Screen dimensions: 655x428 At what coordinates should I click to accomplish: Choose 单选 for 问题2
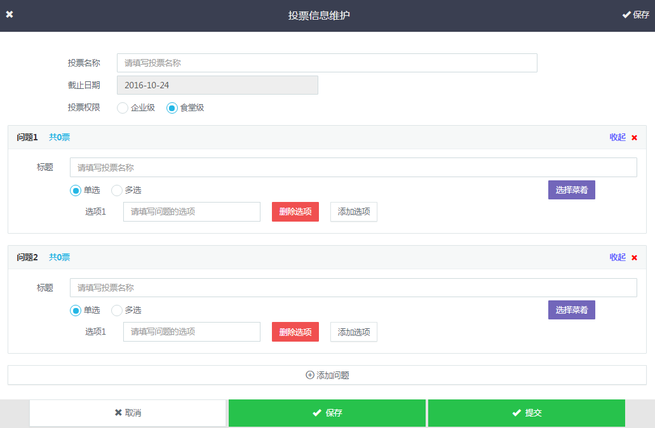point(76,311)
